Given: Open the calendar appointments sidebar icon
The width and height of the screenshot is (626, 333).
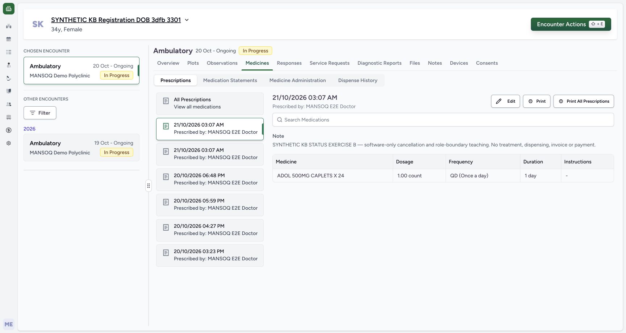Looking at the screenshot, I should coord(9,39).
